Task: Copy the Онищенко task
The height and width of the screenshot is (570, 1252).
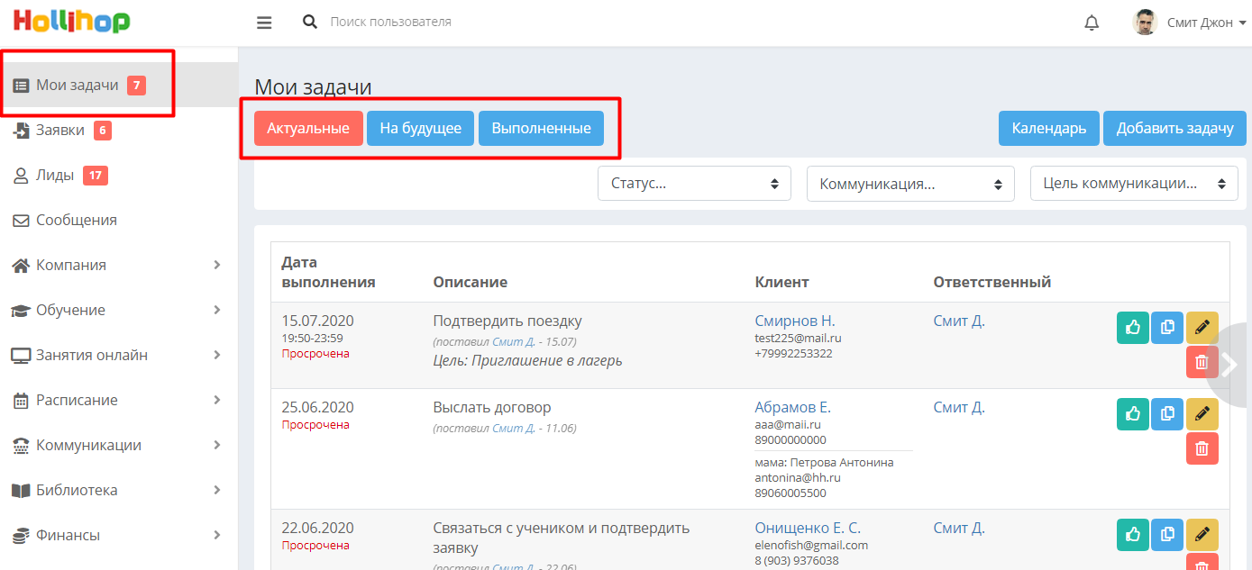Action: [1167, 535]
